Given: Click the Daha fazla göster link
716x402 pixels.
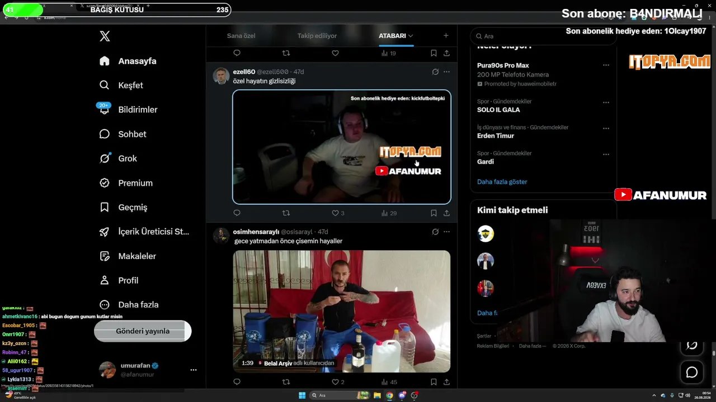Looking at the screenshot, I should 502,181.
